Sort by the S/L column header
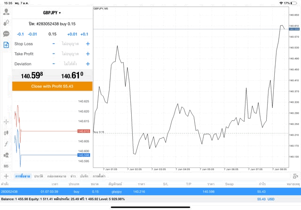The height and width of the screenshot is (210, 301). point(166,184)
